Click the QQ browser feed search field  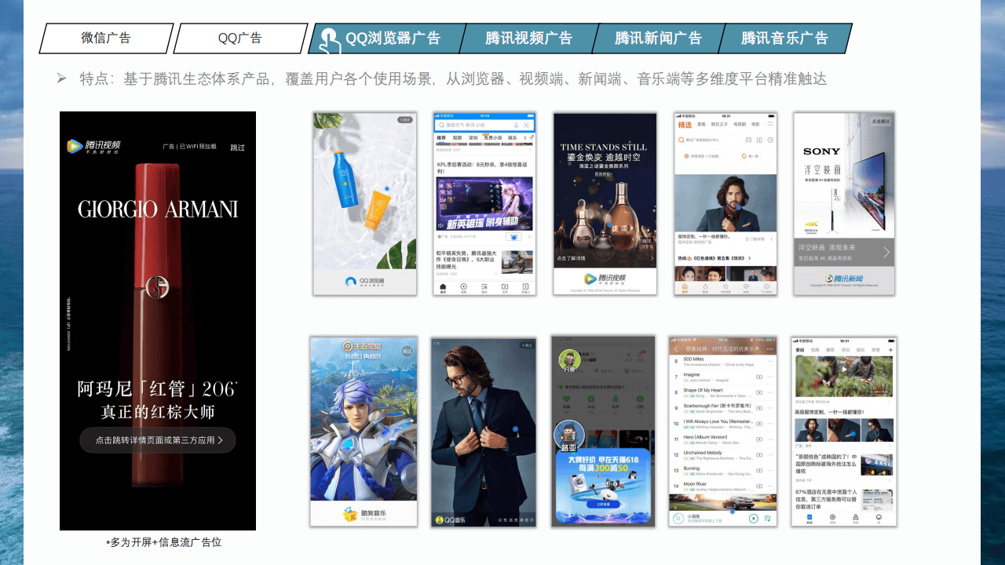(484, 125)
